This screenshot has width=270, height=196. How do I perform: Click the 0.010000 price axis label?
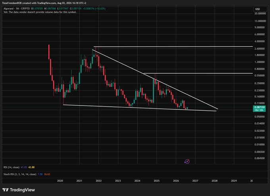point(260,144)
